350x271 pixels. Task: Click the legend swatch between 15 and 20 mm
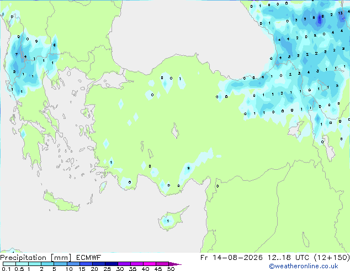pos(86,264)
